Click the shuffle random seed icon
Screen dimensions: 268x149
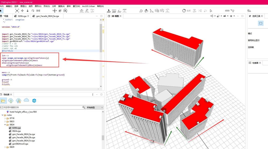(200, 10)
